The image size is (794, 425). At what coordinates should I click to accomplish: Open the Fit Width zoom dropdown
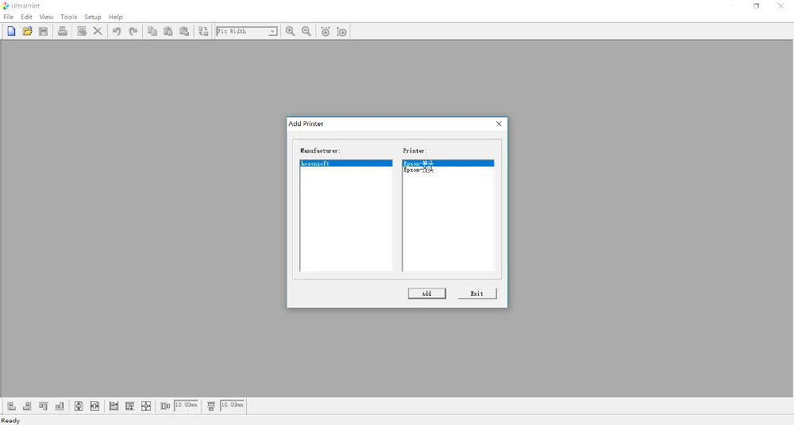coord(272,32)
